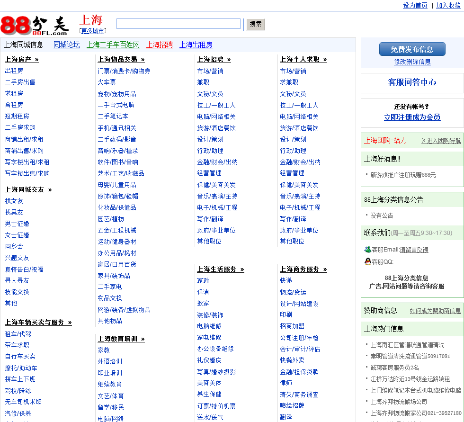Switch to the 上海出租房 nav tab
This screenshot has height=422, width=464.
[x=196, y=45]
